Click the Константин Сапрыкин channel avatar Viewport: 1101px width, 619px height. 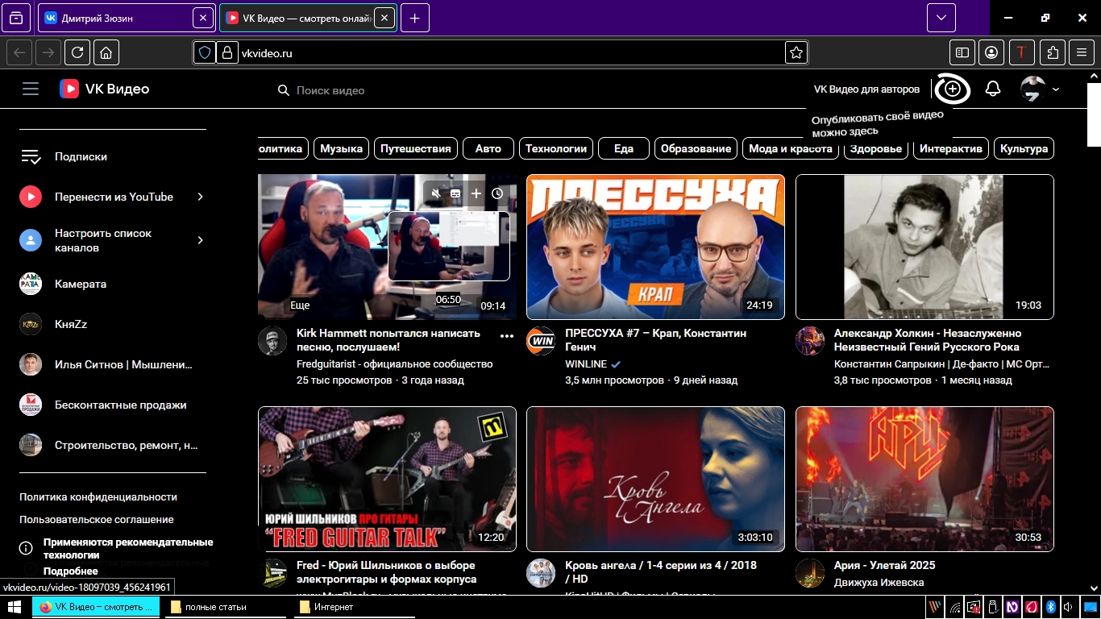(x=810, y=341)
